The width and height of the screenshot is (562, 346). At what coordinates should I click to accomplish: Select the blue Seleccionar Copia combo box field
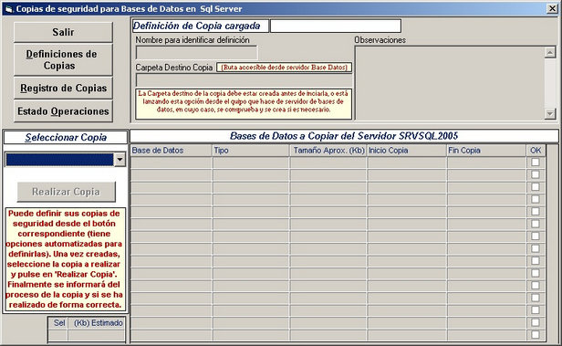pyautogui.click(x=60, y=160)
